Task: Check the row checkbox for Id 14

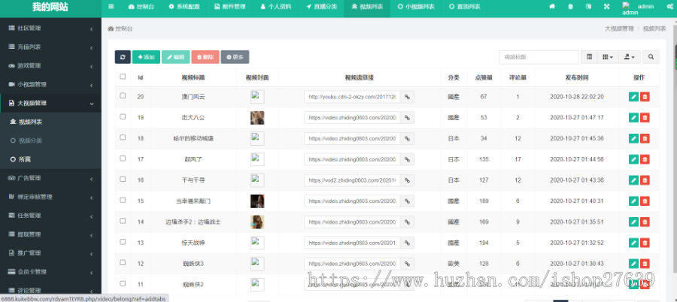Action: (x=123, y=221)
